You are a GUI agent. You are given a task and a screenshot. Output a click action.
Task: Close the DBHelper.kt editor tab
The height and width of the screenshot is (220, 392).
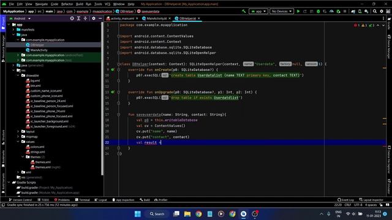coord(199,18)
